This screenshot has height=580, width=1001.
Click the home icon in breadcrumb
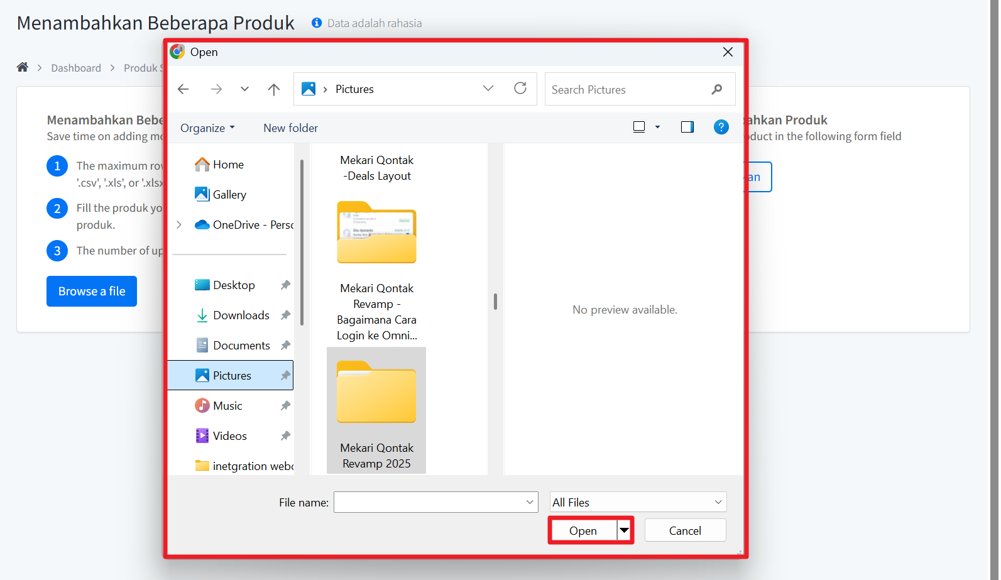tap(23, 67)
